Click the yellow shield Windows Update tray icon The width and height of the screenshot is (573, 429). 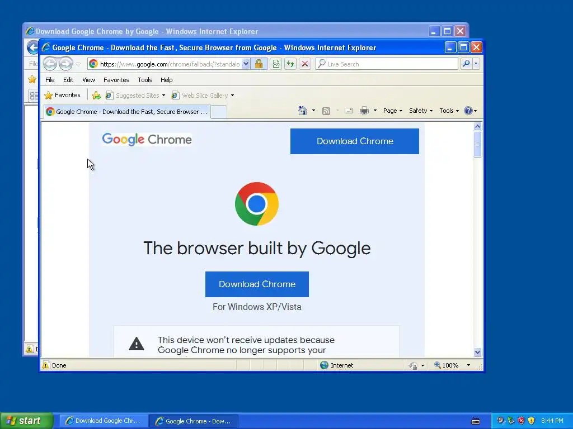pyautogui.click(x=532, y=421)
